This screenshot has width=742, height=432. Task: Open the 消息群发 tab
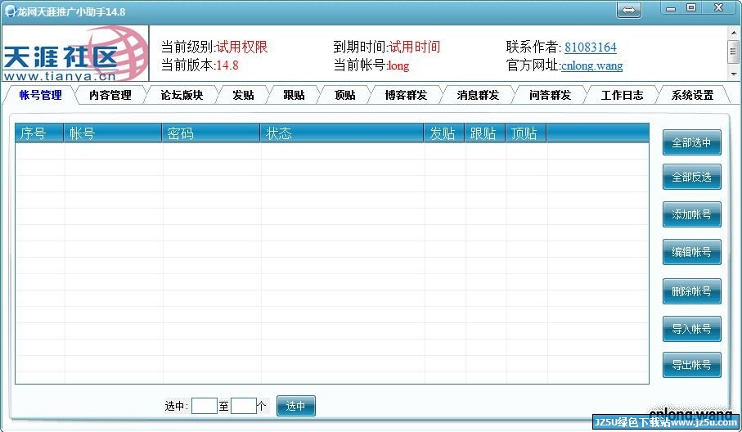478,95
